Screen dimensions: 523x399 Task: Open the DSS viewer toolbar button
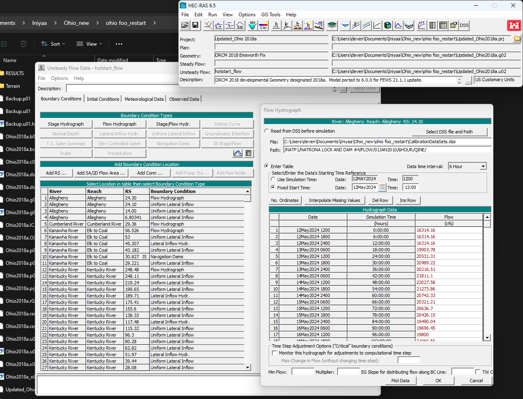[x=464, y=25]
